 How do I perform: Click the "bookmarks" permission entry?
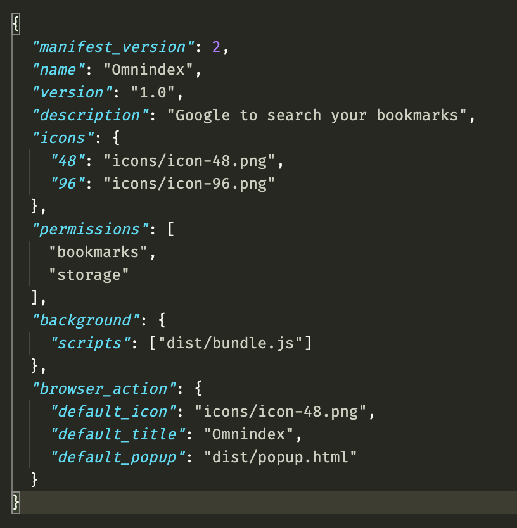tap(98, 252)
